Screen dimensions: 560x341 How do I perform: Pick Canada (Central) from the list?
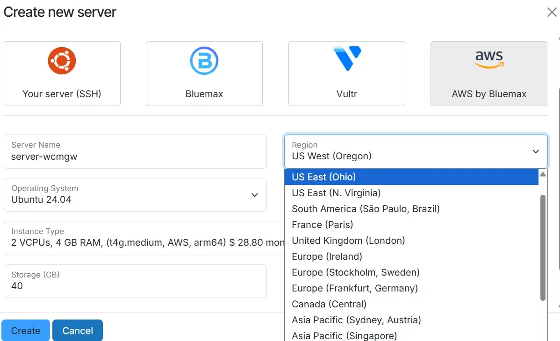coord(329,304)
